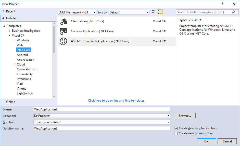Expand the Cloud tree node
The image size is (240, 146).
pyautogui.click(x=14, y=64)
